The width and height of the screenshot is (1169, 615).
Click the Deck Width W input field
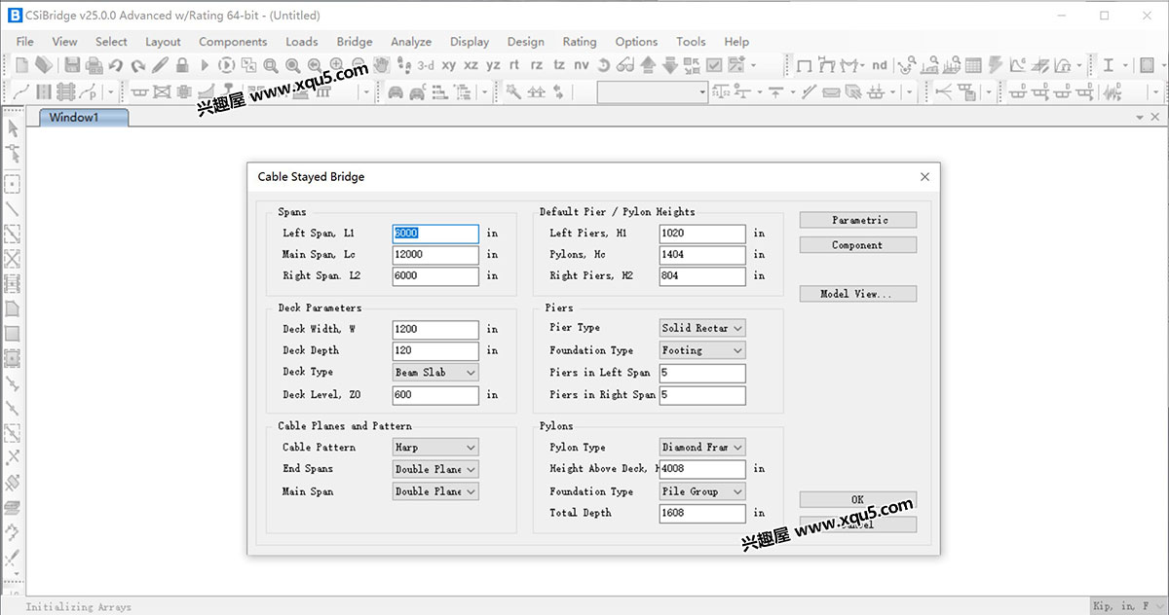click(435, 329)
